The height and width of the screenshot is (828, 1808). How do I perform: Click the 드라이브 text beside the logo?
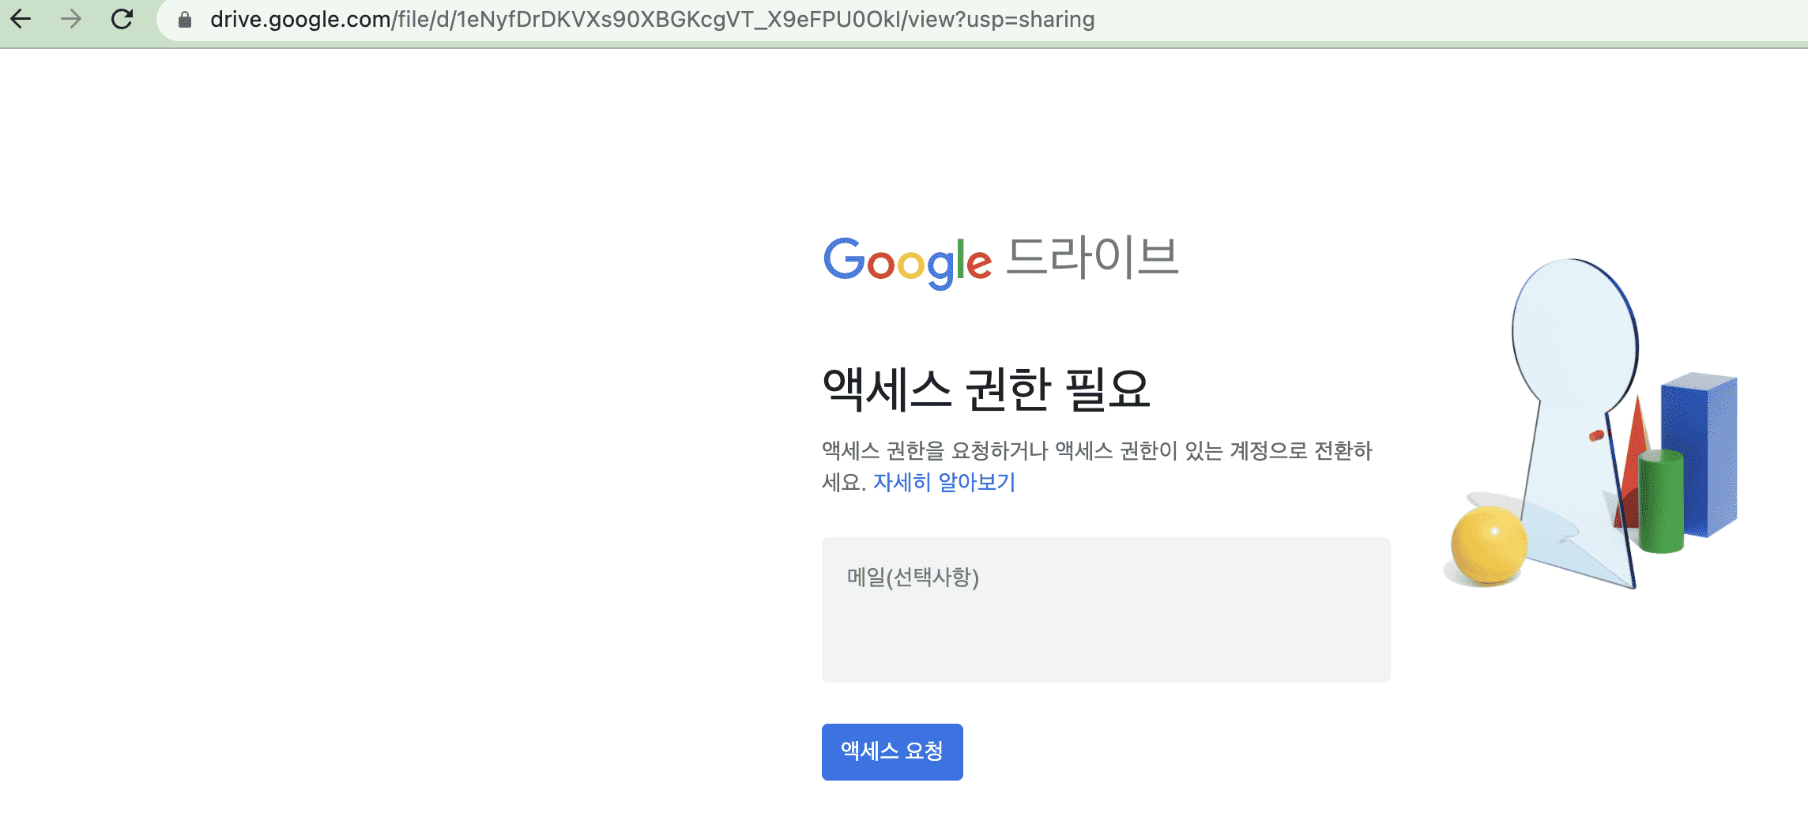(x=1093, y=258)
